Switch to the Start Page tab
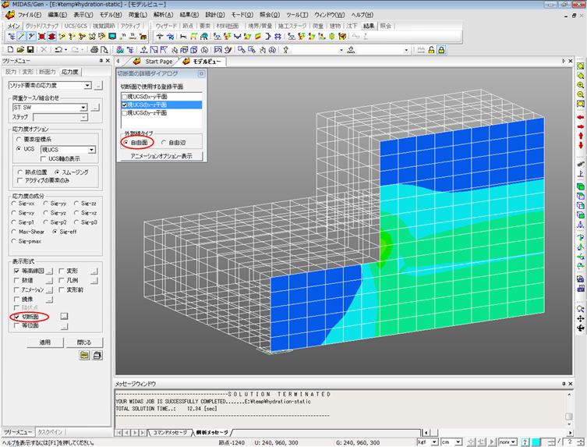587x447 pixels. coord(159,62)
